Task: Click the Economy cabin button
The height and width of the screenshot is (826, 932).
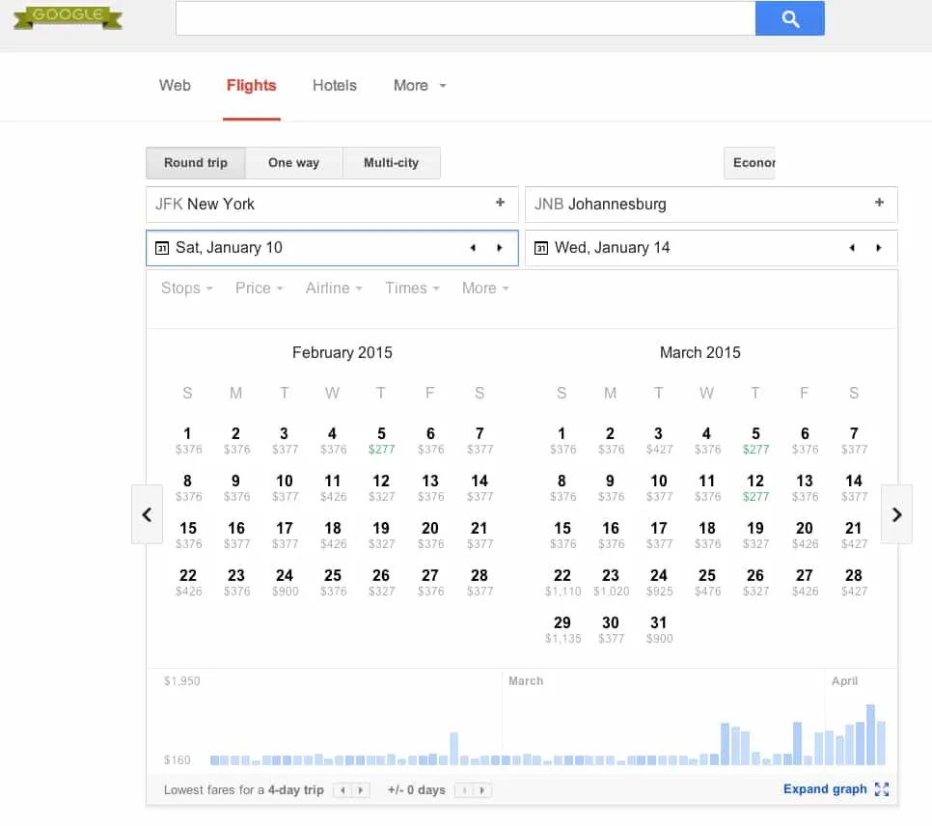Action: click(751, 162)
